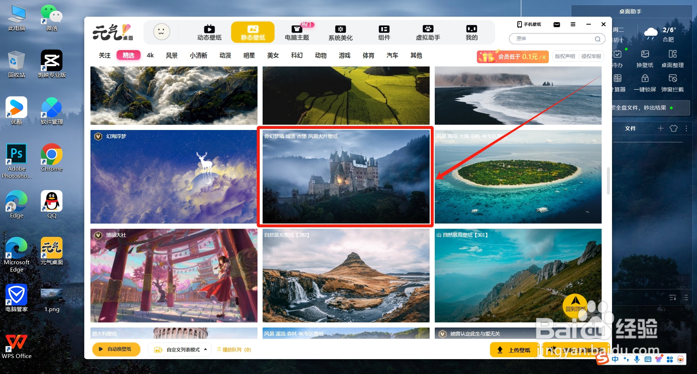
Task: Select the 美女 category tab
Action: click(273, 55)
